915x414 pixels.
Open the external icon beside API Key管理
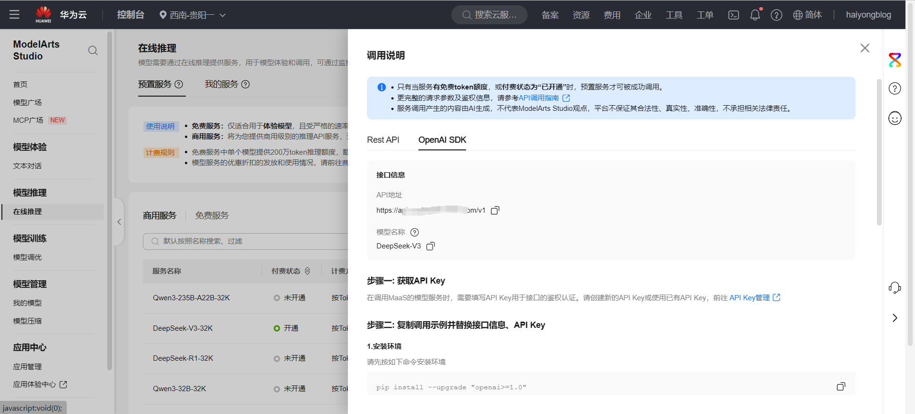click(x=776, y=297)
